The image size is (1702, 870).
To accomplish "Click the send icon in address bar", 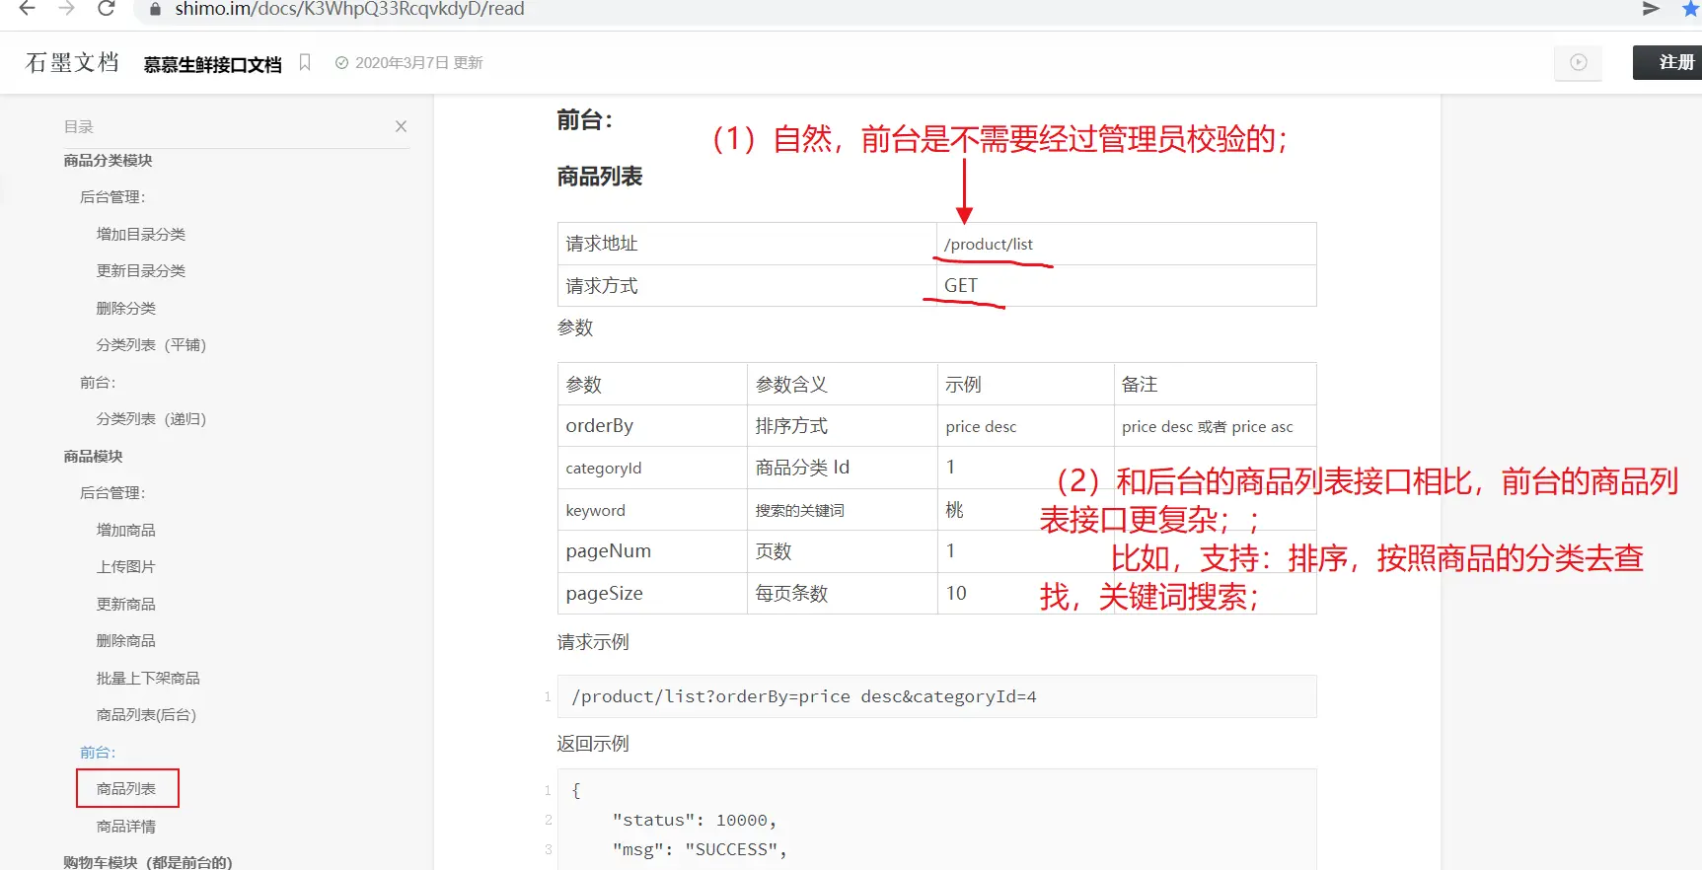I will point(1651,9).
